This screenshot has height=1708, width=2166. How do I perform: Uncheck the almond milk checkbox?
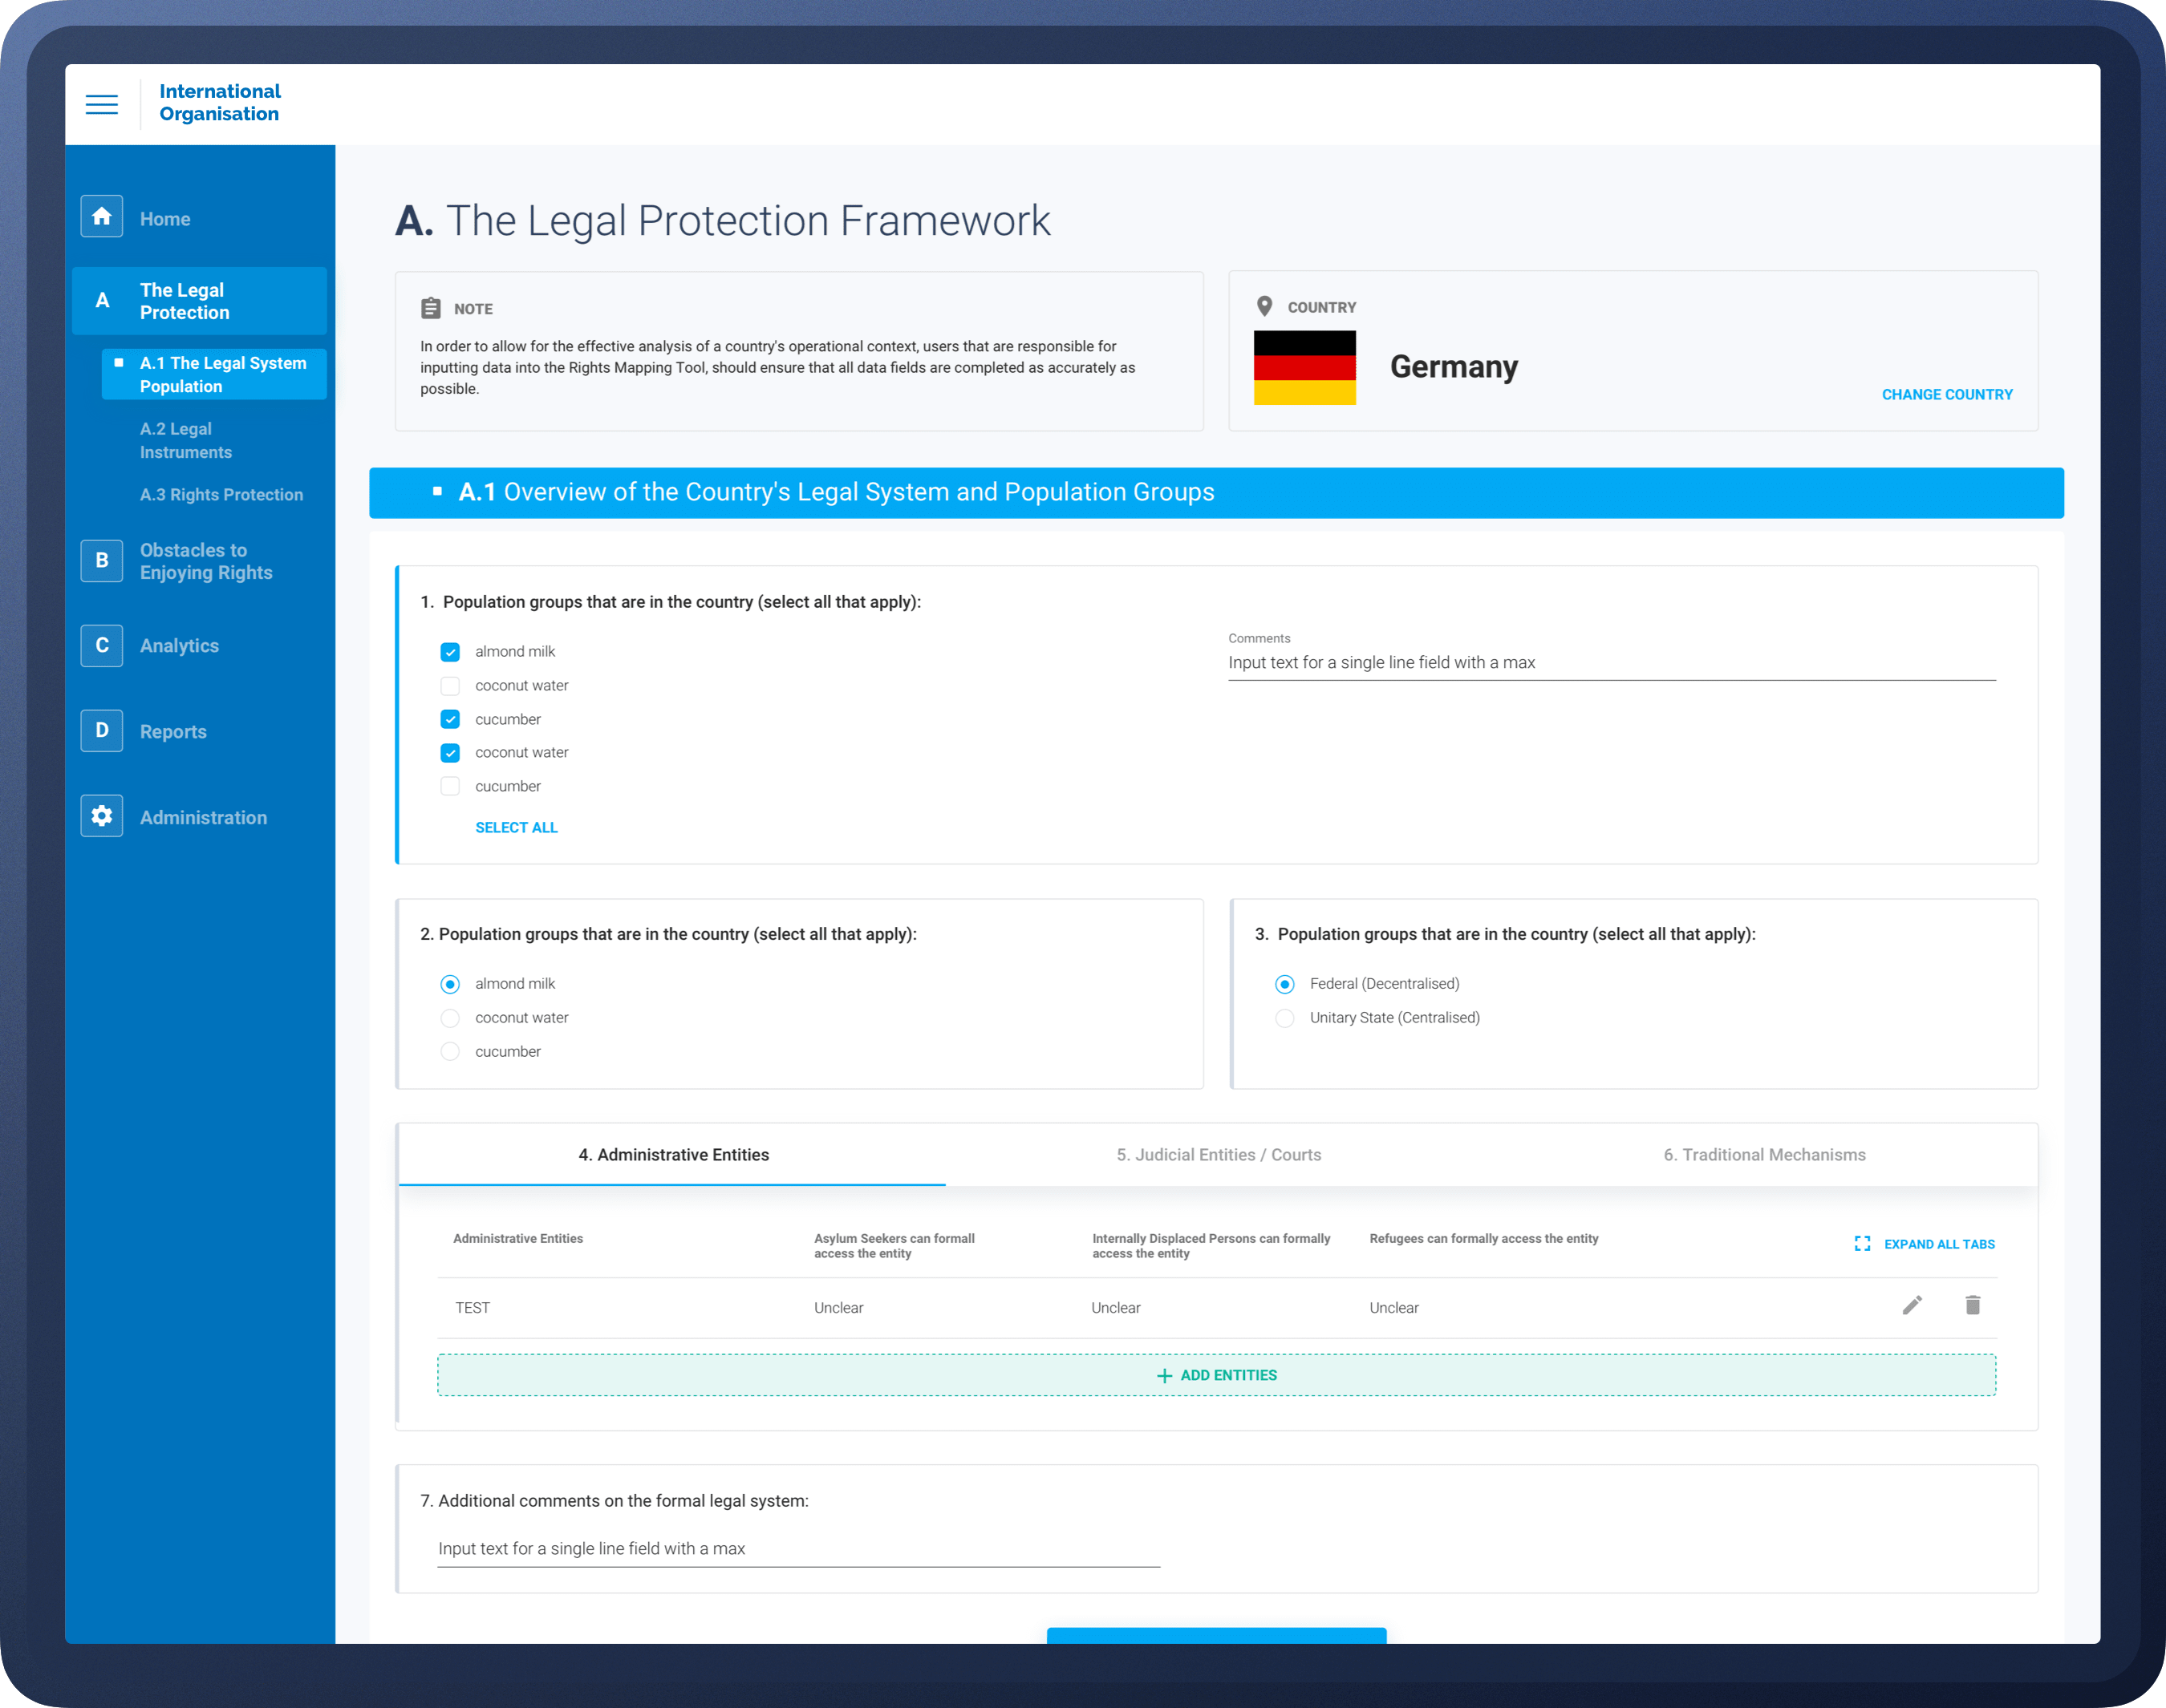coord(450,651)
